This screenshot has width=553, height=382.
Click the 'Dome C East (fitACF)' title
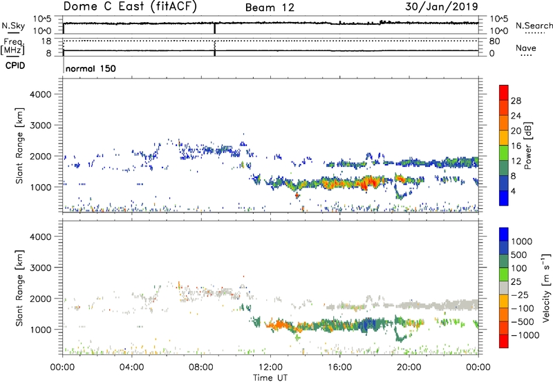[130, 6]
